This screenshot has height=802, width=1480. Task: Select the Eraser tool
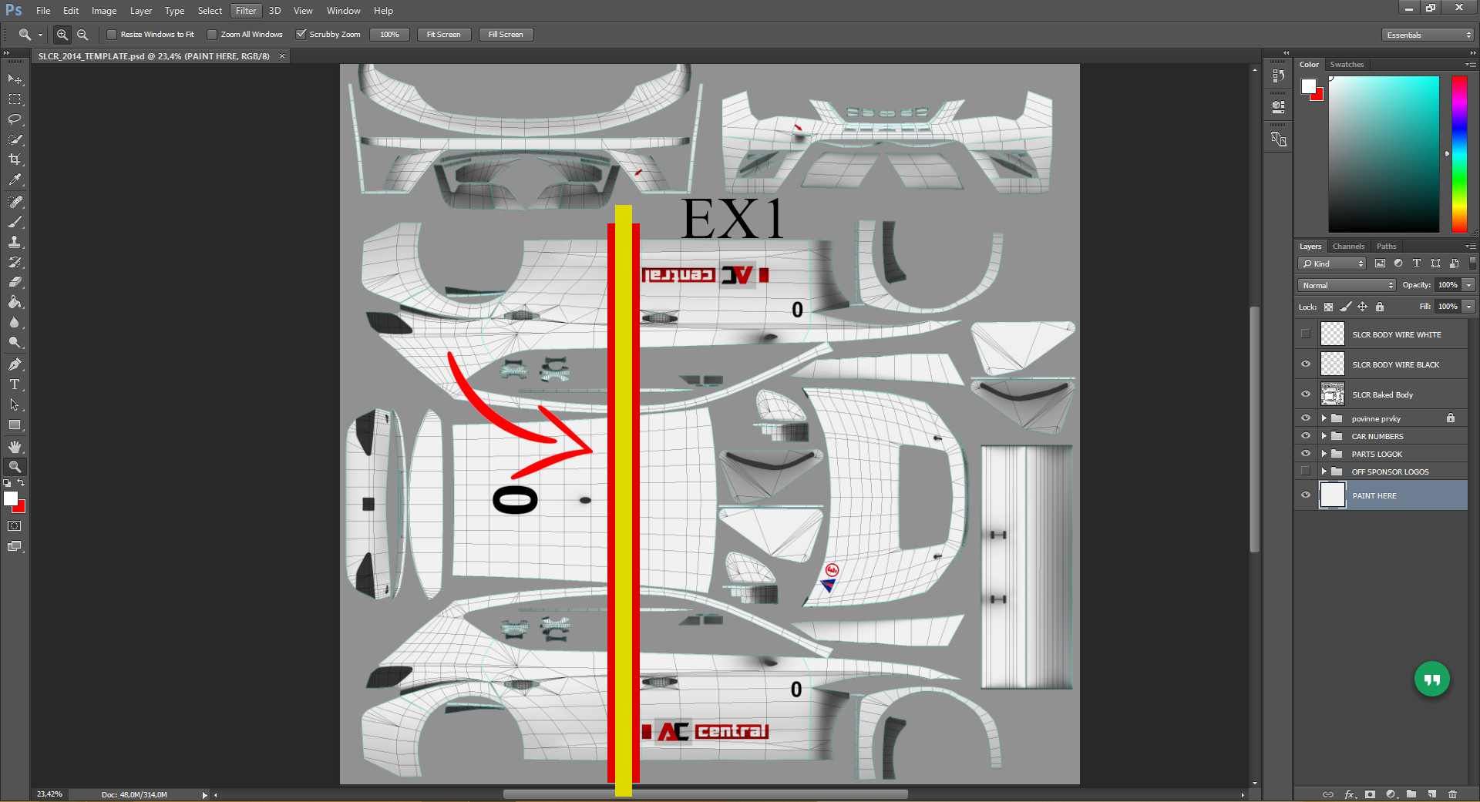click(x=15, y=282)
